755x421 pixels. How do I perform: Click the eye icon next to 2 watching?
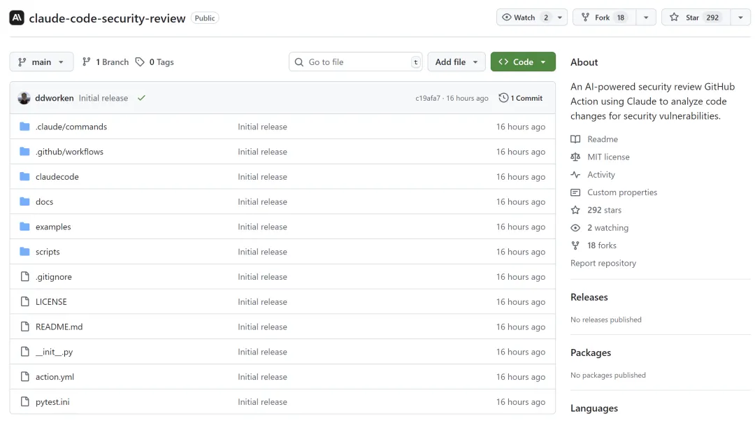(x=575, y=228)
